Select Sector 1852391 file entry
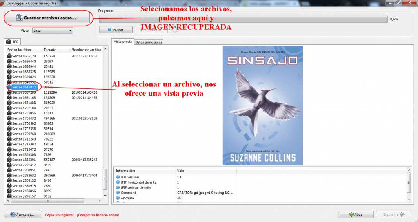Image resolution: width=418 pixels, height=222 pixels. [24, 160]
